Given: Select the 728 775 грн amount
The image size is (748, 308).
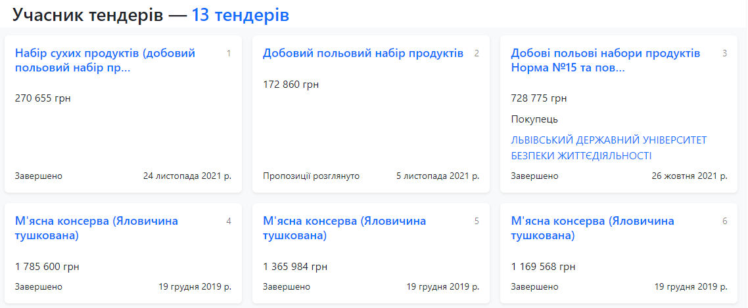Looking at the screenshot, I should point(538,98).
